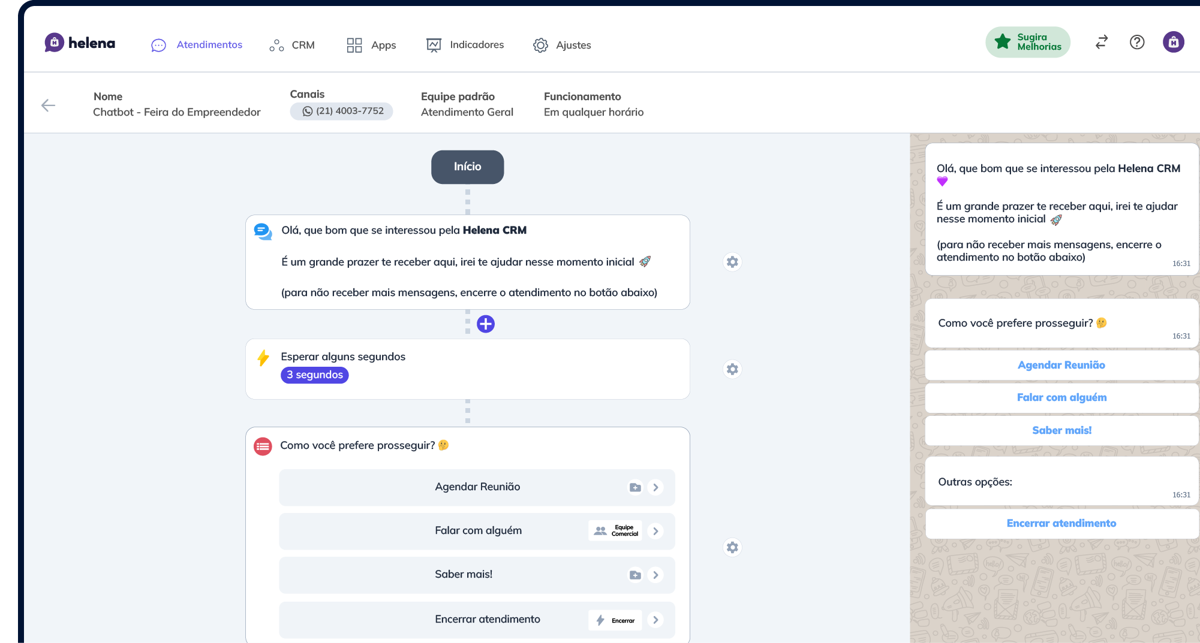Expand the Agendar Reunião option chevron
This screenshot has height=643, width=1200.
click(655, 488)
